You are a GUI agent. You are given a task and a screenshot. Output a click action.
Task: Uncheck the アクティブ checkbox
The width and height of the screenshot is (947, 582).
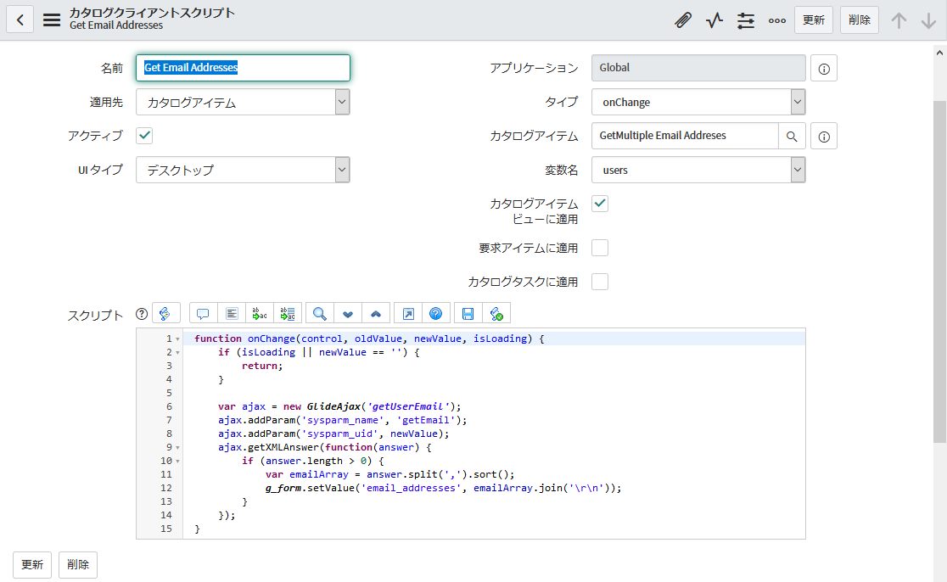(143, 135)
